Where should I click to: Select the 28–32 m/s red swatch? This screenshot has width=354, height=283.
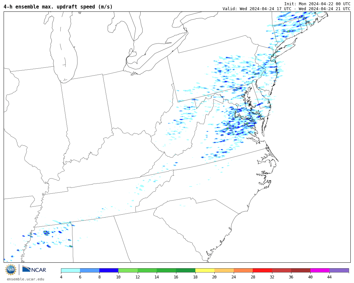point(262,270)
